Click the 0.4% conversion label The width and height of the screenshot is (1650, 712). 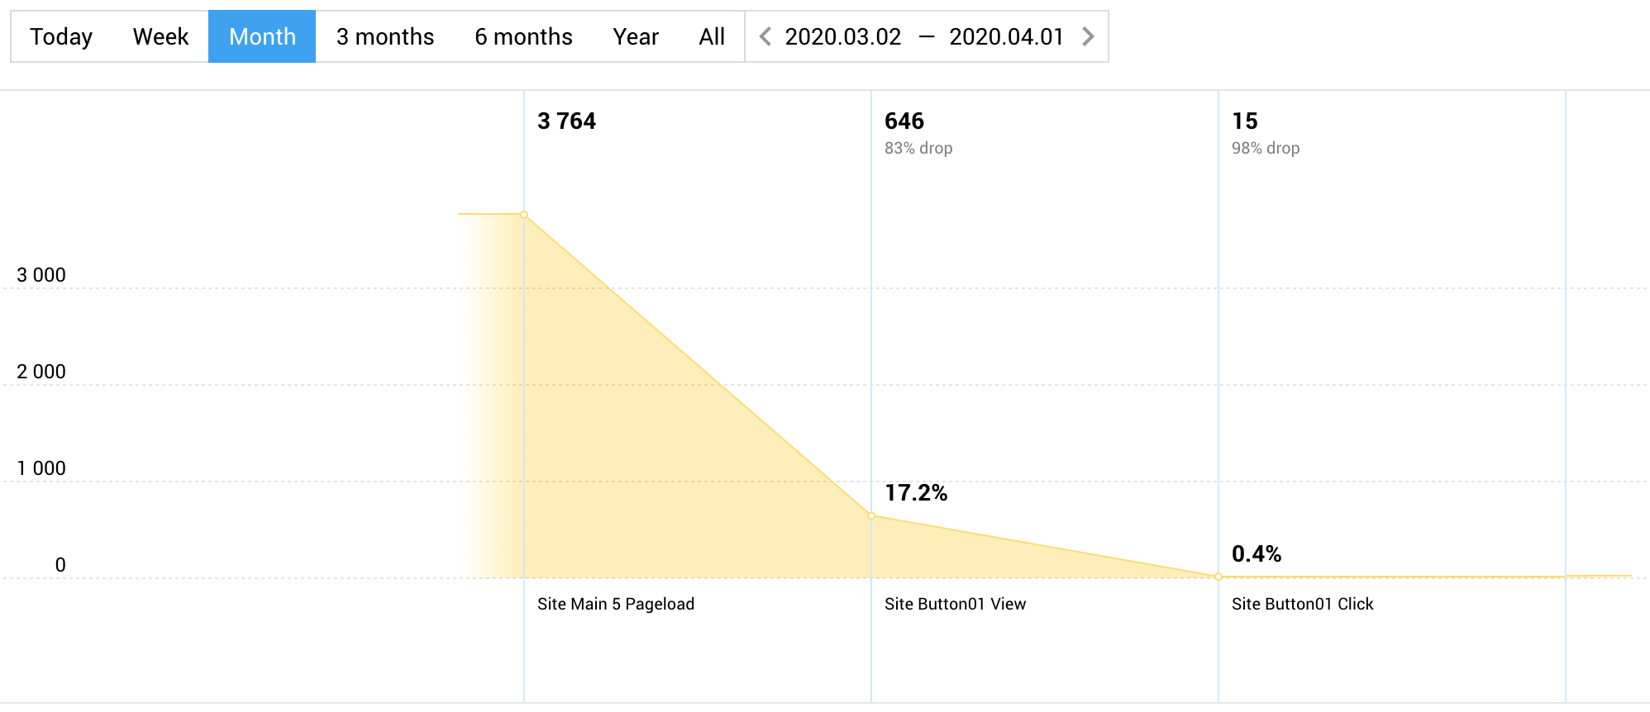1256,554
